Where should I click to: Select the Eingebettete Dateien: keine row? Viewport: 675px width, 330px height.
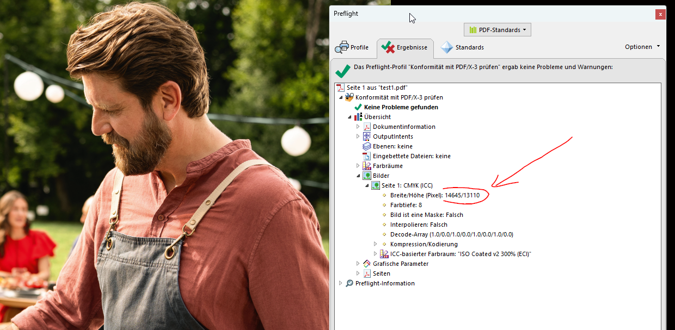pos(412,156)
